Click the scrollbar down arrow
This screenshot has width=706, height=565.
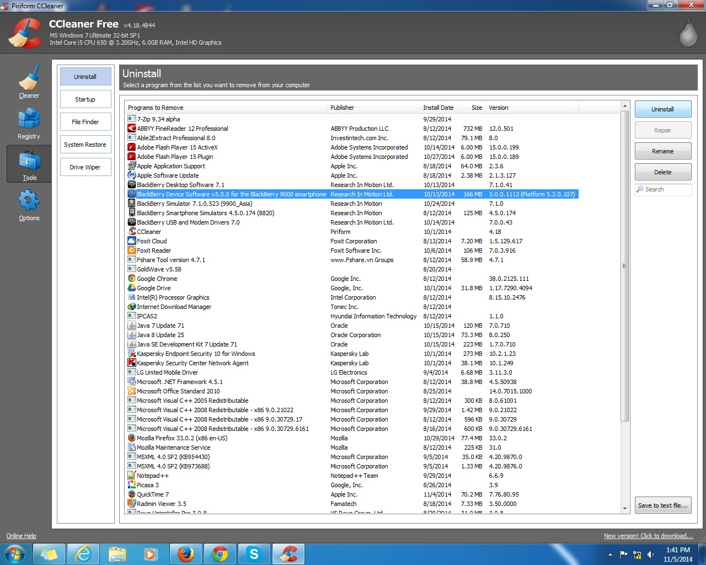[x=625, y=508]
